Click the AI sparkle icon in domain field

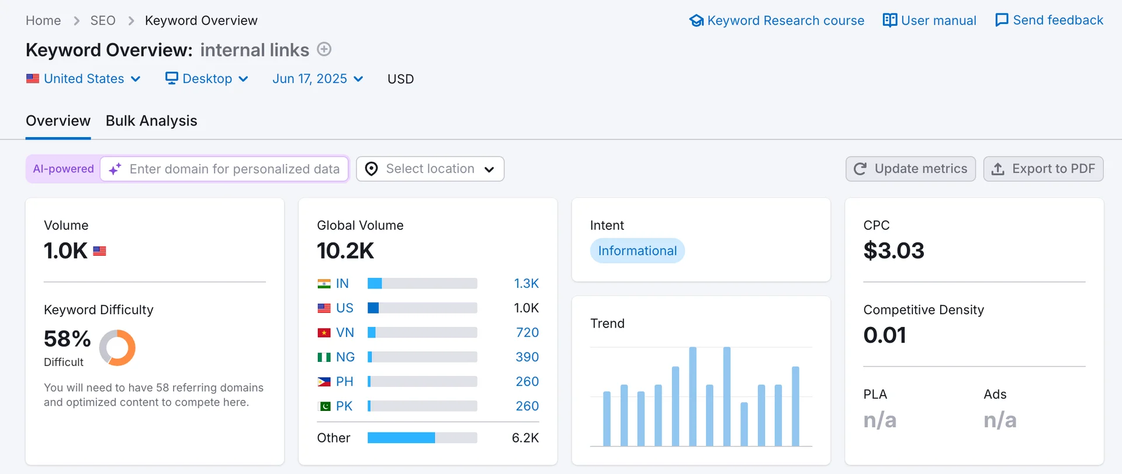(x=115, y=169)
